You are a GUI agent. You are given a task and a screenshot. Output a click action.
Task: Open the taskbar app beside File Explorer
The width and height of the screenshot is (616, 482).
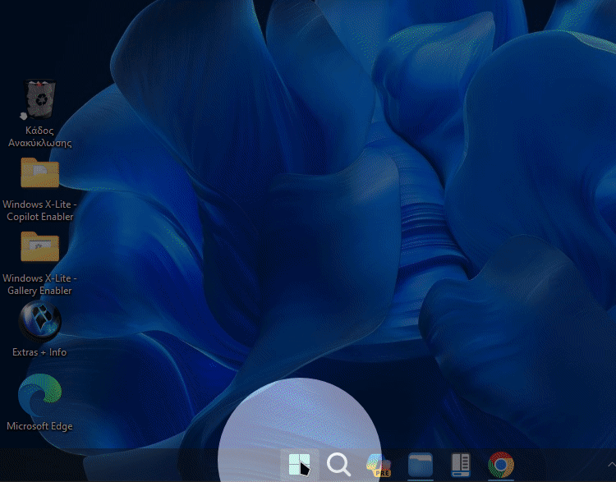pyautogui.click(x=461, y=465)
